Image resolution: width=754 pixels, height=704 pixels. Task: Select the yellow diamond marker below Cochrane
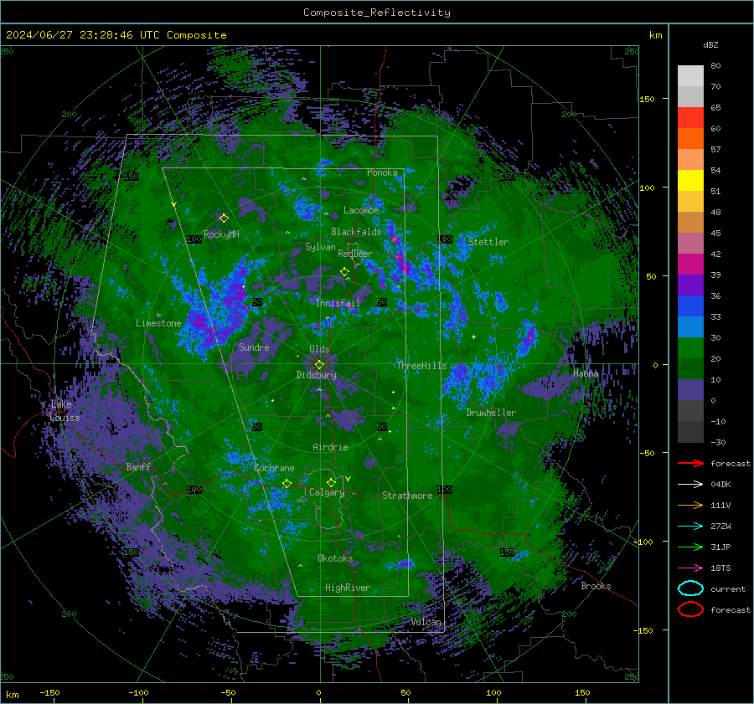coord(287,483)
